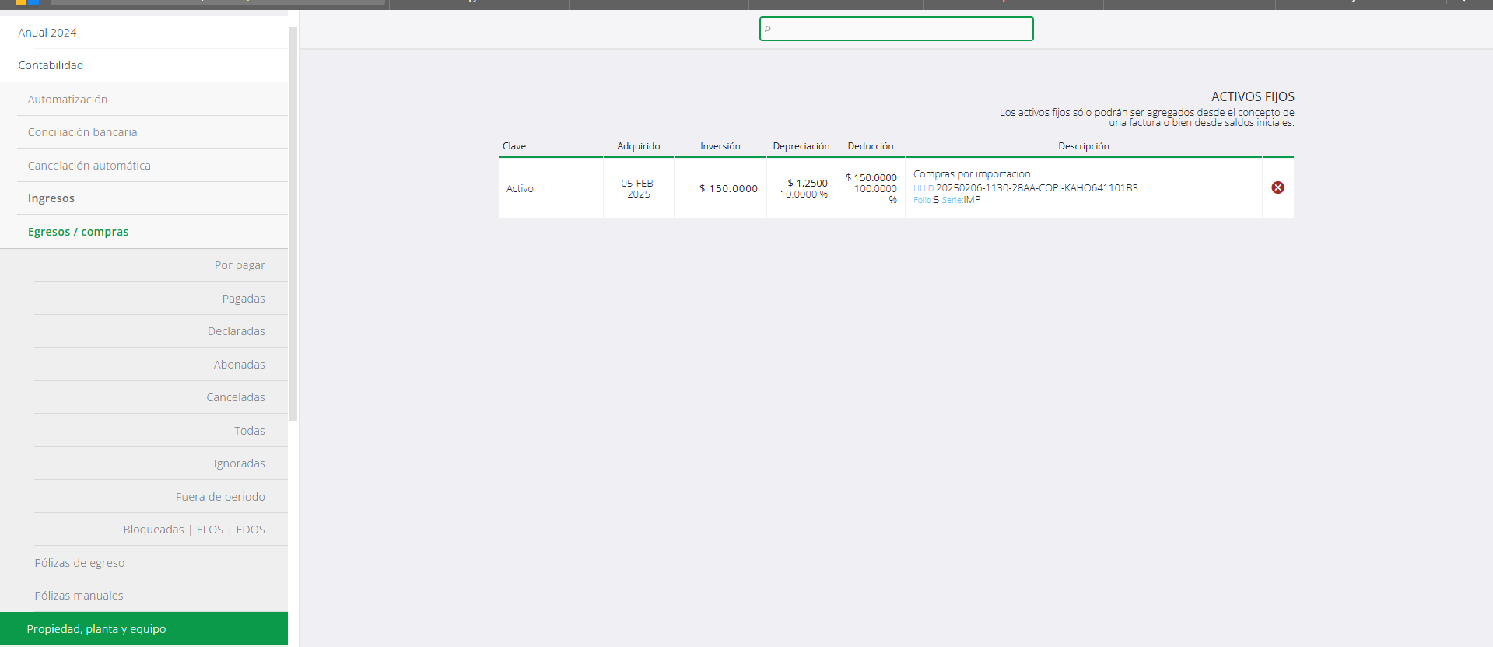Collapse the Contabilidad section
1493x647 pixels.
click(x=51, y=65)
